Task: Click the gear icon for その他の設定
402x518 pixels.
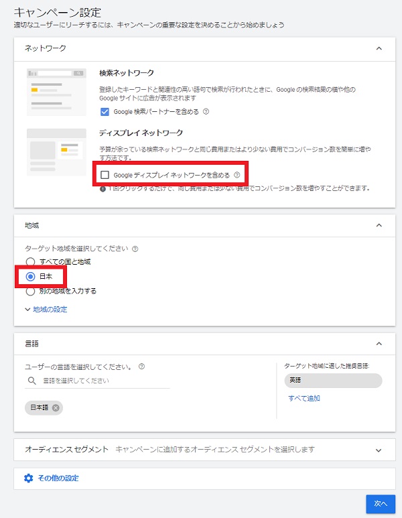Action: click(29, 478)
